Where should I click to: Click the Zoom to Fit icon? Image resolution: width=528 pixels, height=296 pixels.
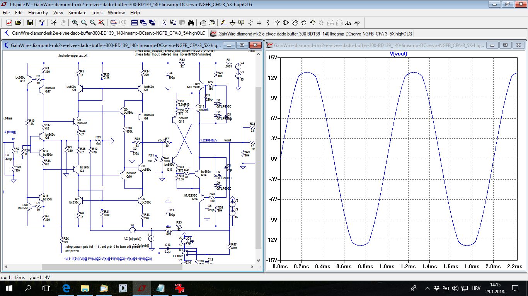tap(102, 23)
